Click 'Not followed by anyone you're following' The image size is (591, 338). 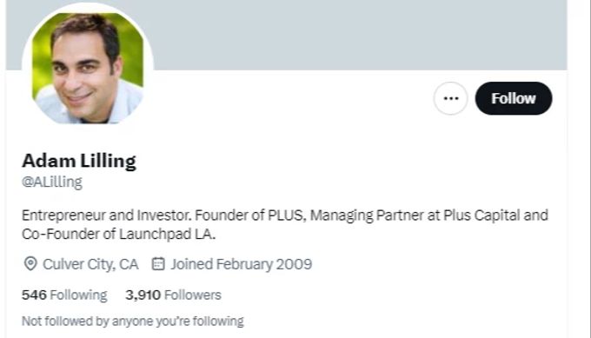[133, 321]
